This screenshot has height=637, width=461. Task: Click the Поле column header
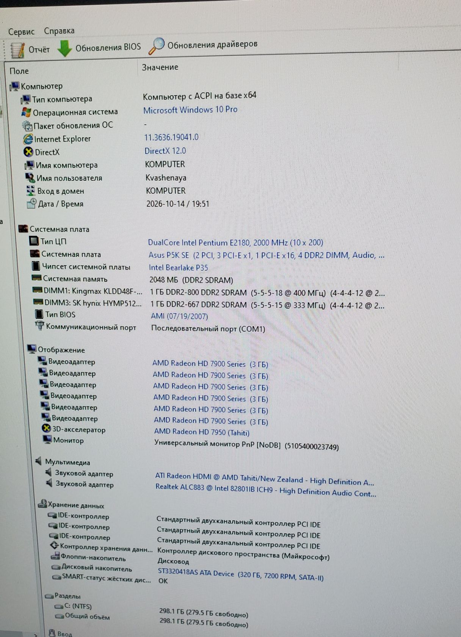(19, 71)
